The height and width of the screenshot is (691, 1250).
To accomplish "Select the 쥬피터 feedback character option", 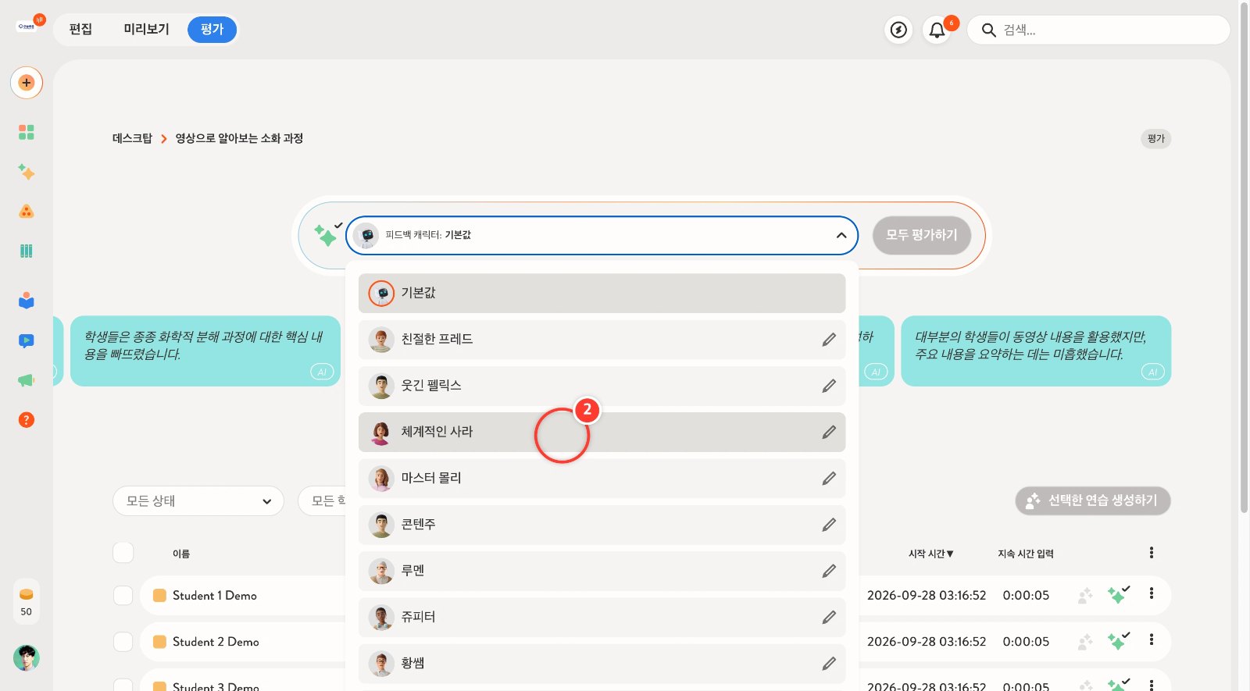I will tap(602, 617).
